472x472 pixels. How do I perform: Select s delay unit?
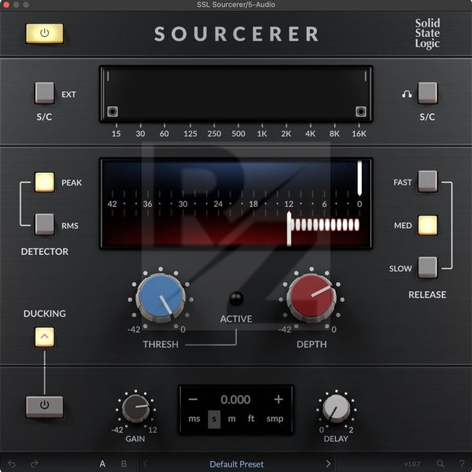coord(214,419)
